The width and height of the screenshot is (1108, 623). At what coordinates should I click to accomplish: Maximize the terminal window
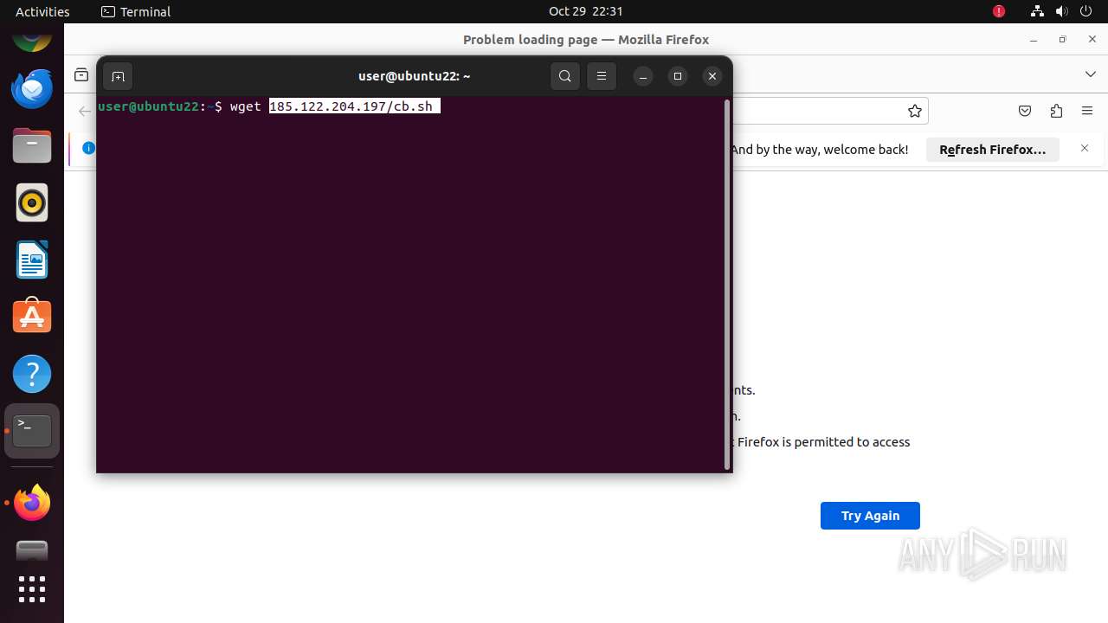click(x=678, y=76)
